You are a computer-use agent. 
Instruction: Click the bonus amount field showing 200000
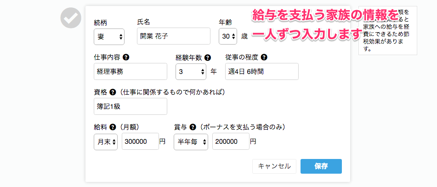pyautogui.click(x=231, y=142)
